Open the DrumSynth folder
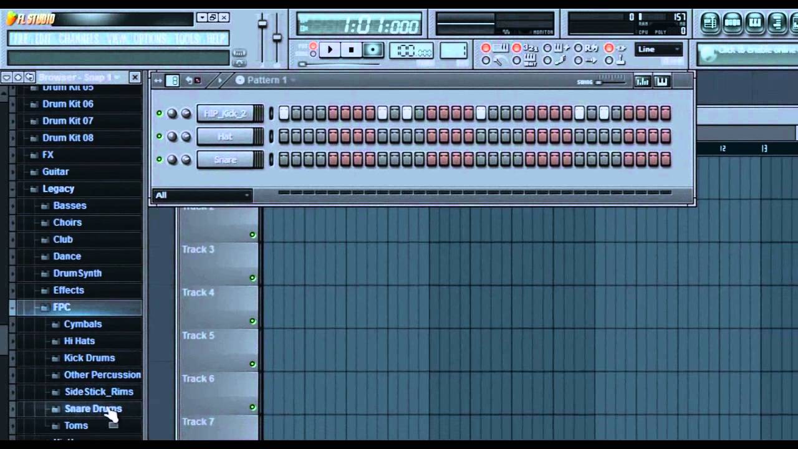This screenshot has width=798, height=449. coord(77,273)
